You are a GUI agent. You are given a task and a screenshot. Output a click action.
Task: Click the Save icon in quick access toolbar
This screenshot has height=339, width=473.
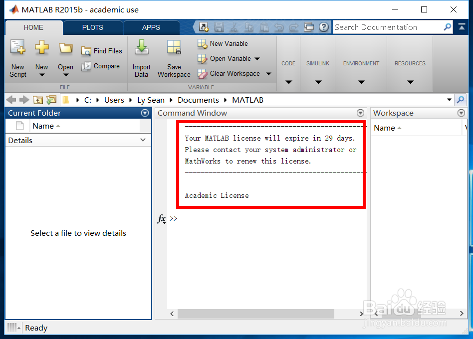pyautogui.click(x=219, y=27)
